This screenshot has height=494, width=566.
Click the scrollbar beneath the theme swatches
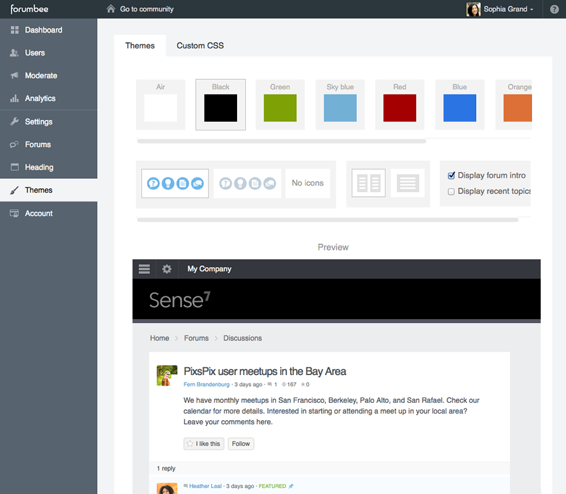pos(280,140)
